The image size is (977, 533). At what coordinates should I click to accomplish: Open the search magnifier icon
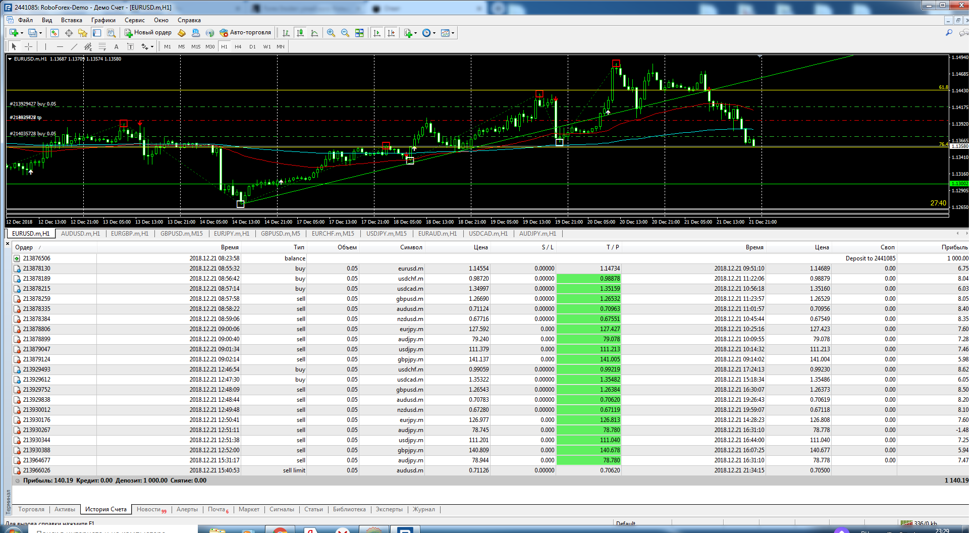949,33
